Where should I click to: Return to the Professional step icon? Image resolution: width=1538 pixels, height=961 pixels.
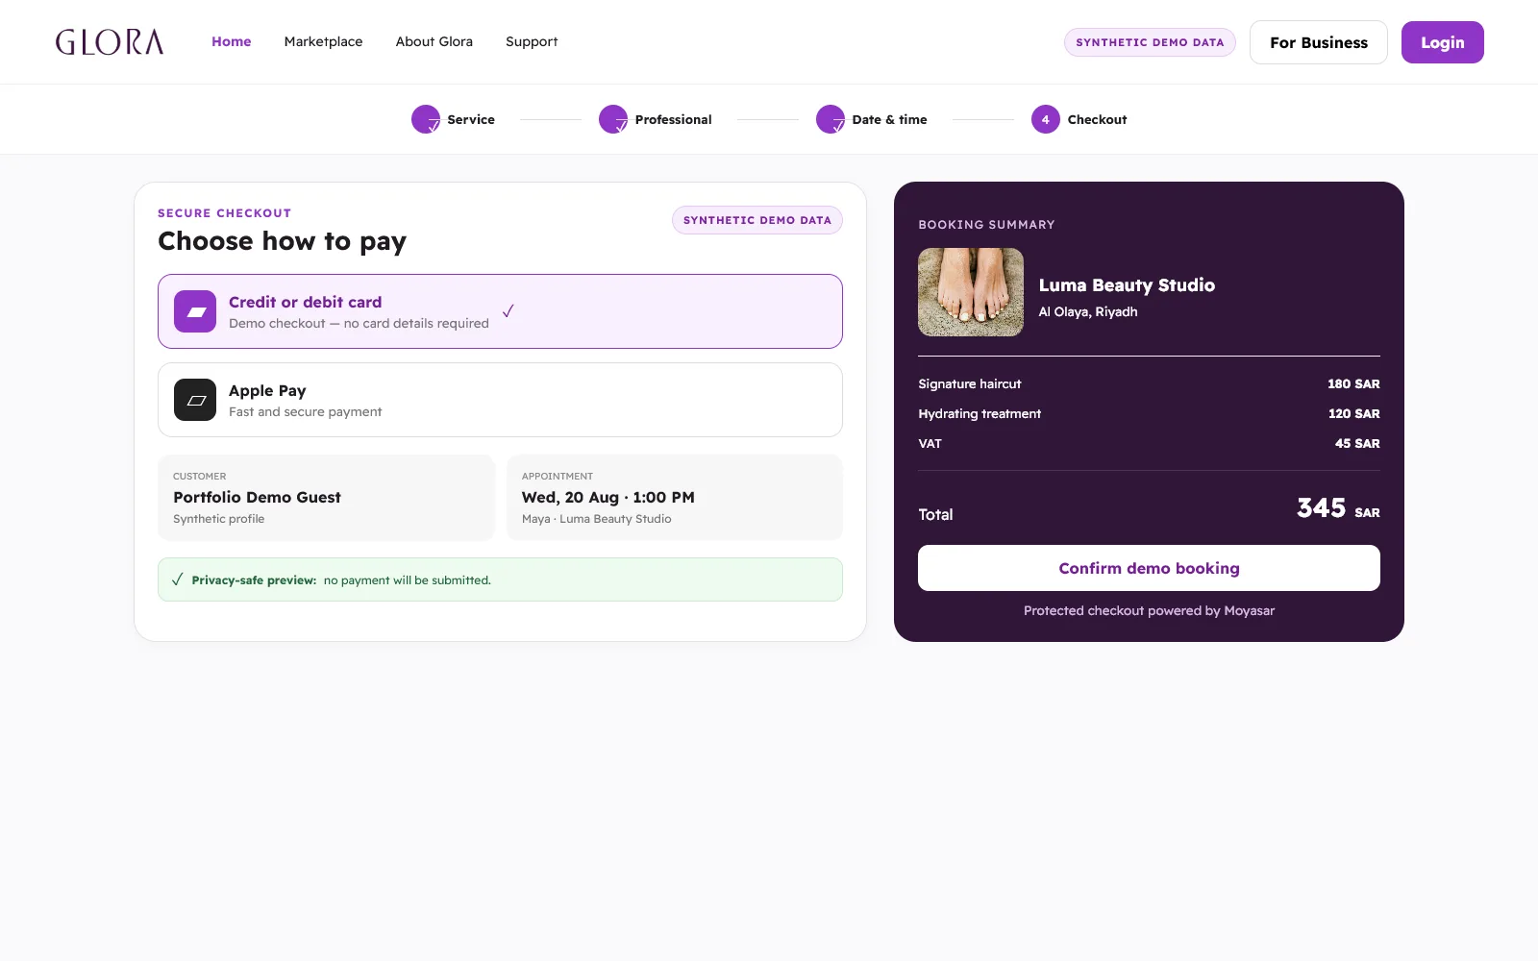click(613, 119)
